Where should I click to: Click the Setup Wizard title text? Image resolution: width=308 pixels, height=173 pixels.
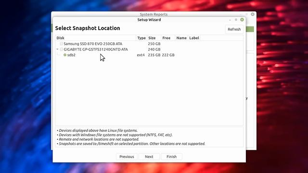click(149, 20)
